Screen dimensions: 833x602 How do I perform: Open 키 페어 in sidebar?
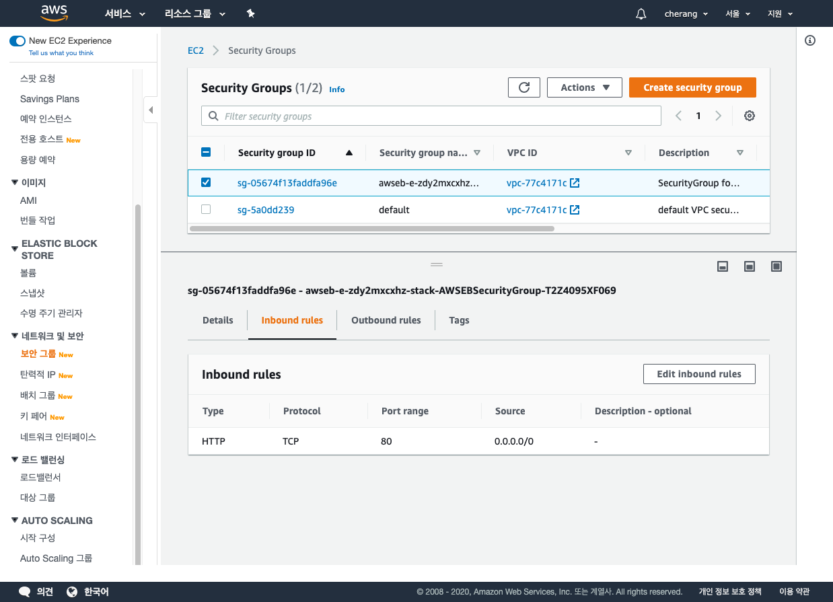click(x=34, y=416)
